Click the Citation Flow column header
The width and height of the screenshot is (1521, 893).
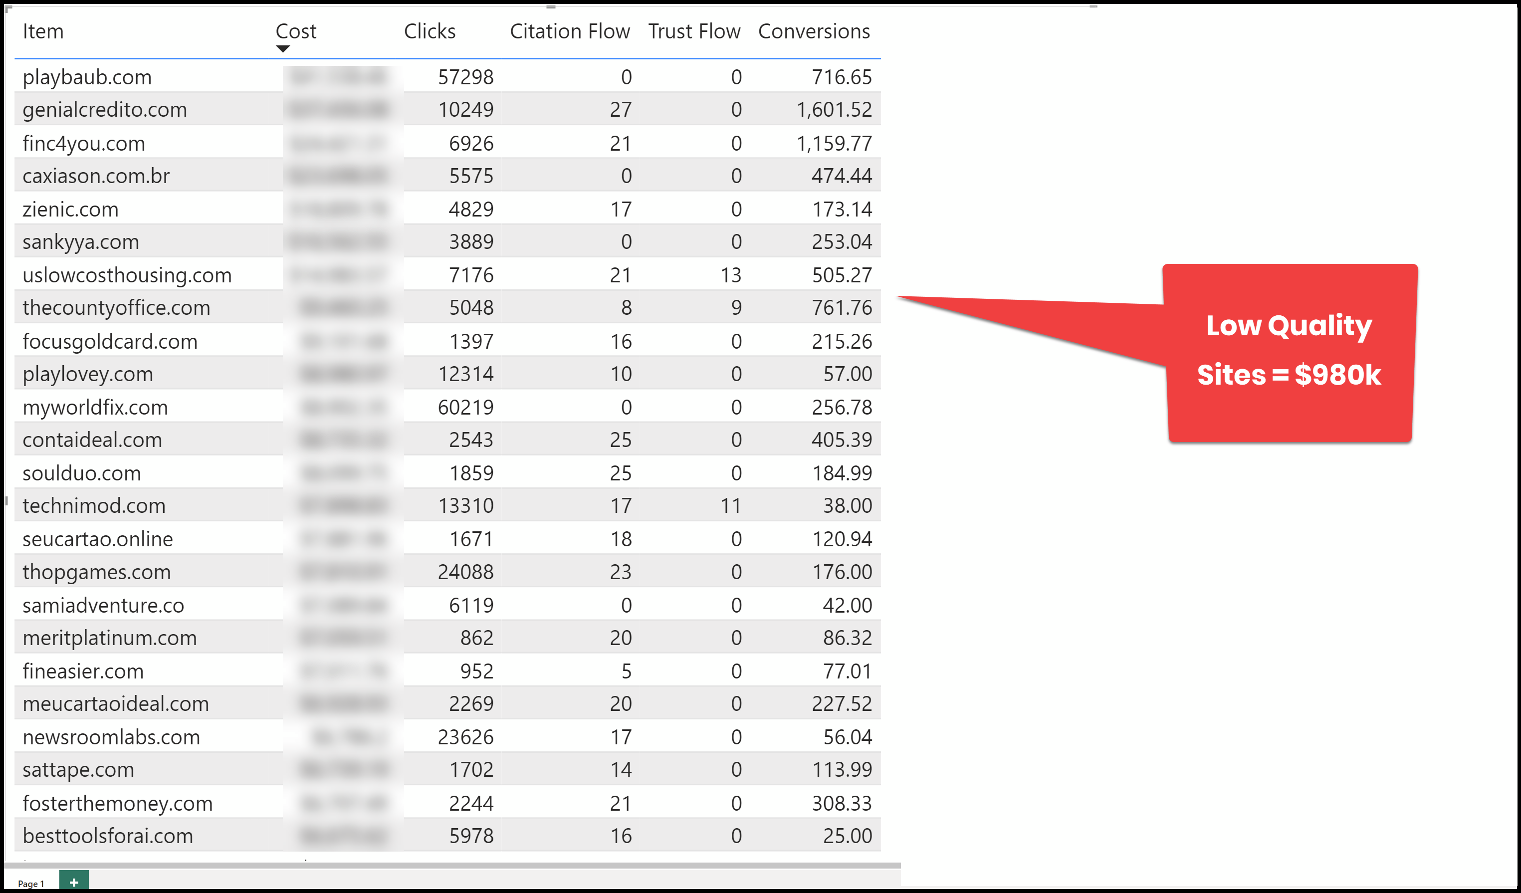point(569,31)
